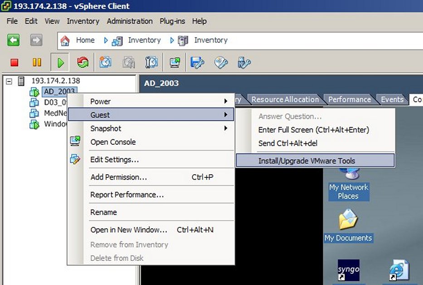423x285 pixels.
Task: Click the Home house icon
Action: click(x=65, y=40)
